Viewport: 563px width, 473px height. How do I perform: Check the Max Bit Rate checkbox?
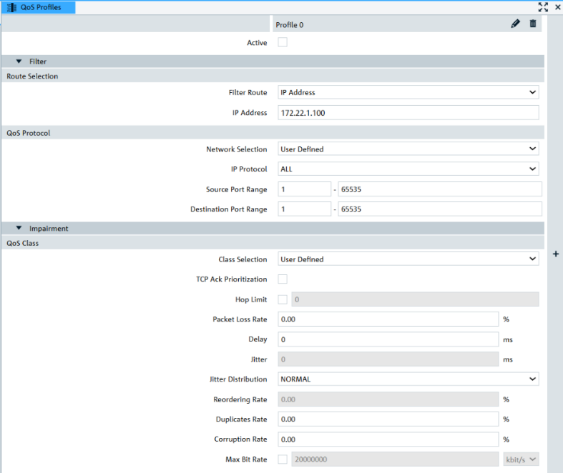tap(283, 459)
